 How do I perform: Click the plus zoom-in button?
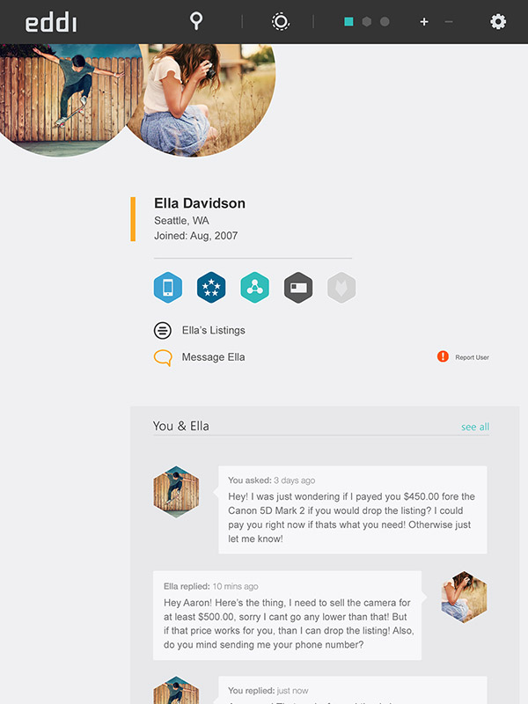coord(424,21)
